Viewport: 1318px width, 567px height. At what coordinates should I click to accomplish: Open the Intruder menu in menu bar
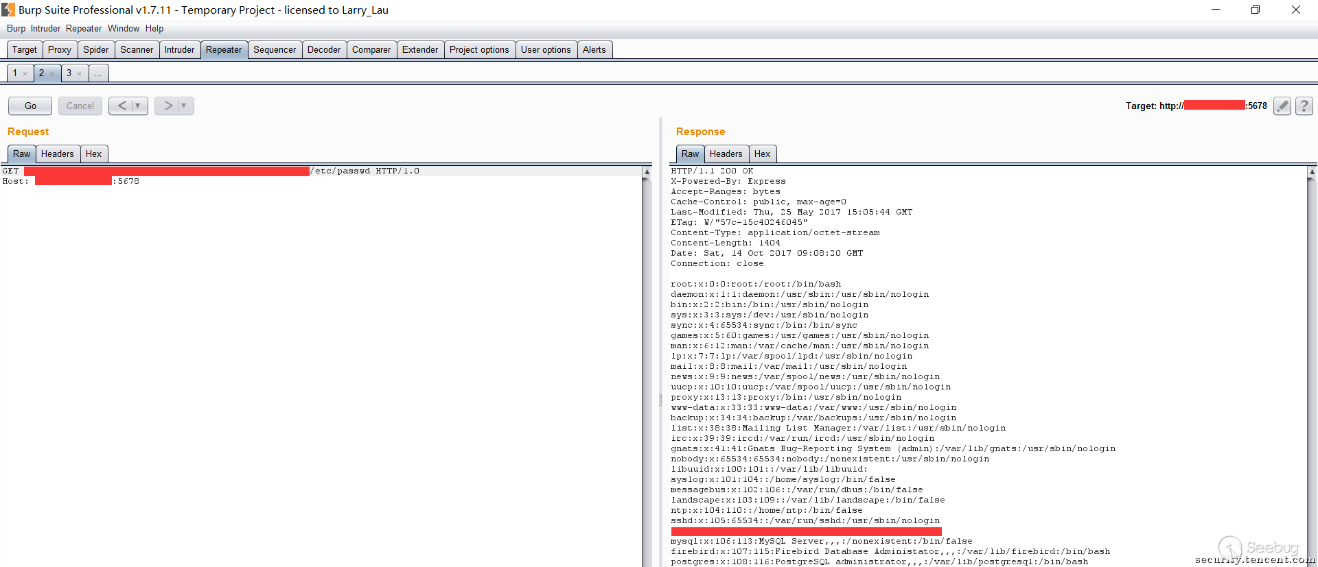45,28
